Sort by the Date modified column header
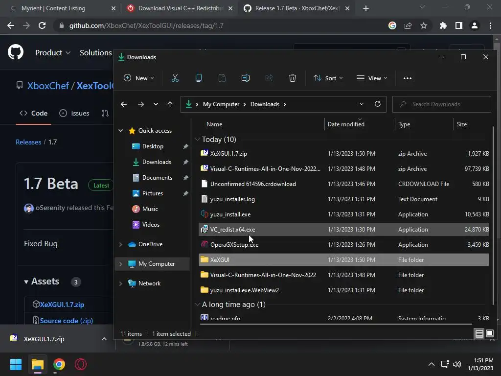This screenshot has width=501, height=376. (346, 124)
